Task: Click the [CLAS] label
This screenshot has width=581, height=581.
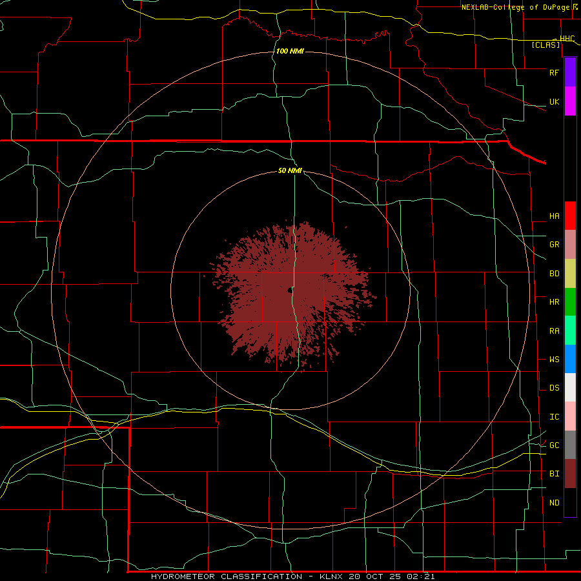Action: [x=545, y=45]
